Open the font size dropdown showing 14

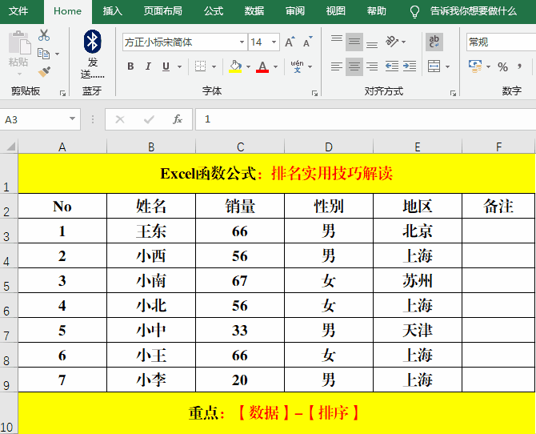tap(274, 42)
